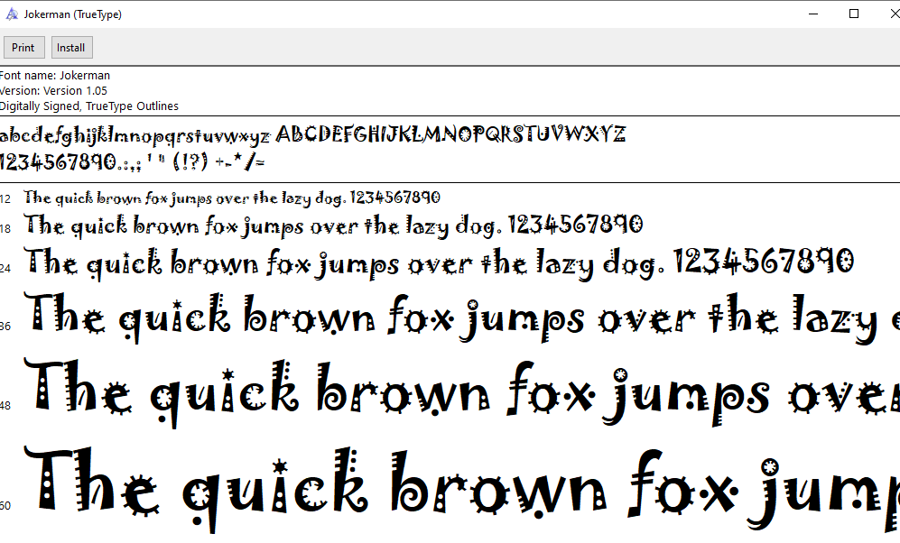The height and width of the screenshot is (543, 900).
Task: Click the size 36 sample sentence
Action: [461, 318]
